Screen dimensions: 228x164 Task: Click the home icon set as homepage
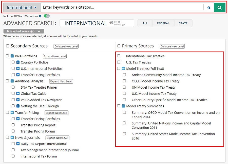[x=111, y=23]
